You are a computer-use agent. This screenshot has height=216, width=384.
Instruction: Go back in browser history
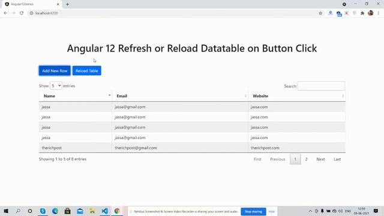coord(5,13)
